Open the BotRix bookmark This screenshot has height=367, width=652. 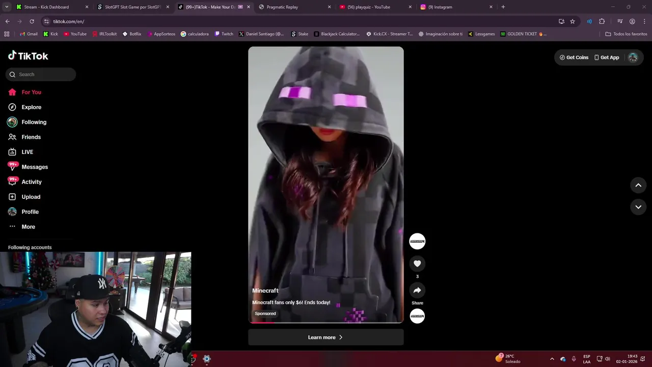click(131, 34)
